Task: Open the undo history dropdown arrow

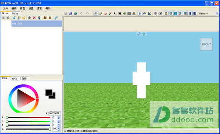Action: click(x=84, y=14)
